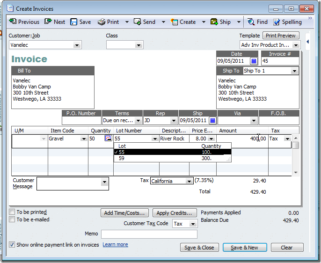Open the Price Each dropdown arrow
This screenshot has height=263, width=321.
[212, 139]
